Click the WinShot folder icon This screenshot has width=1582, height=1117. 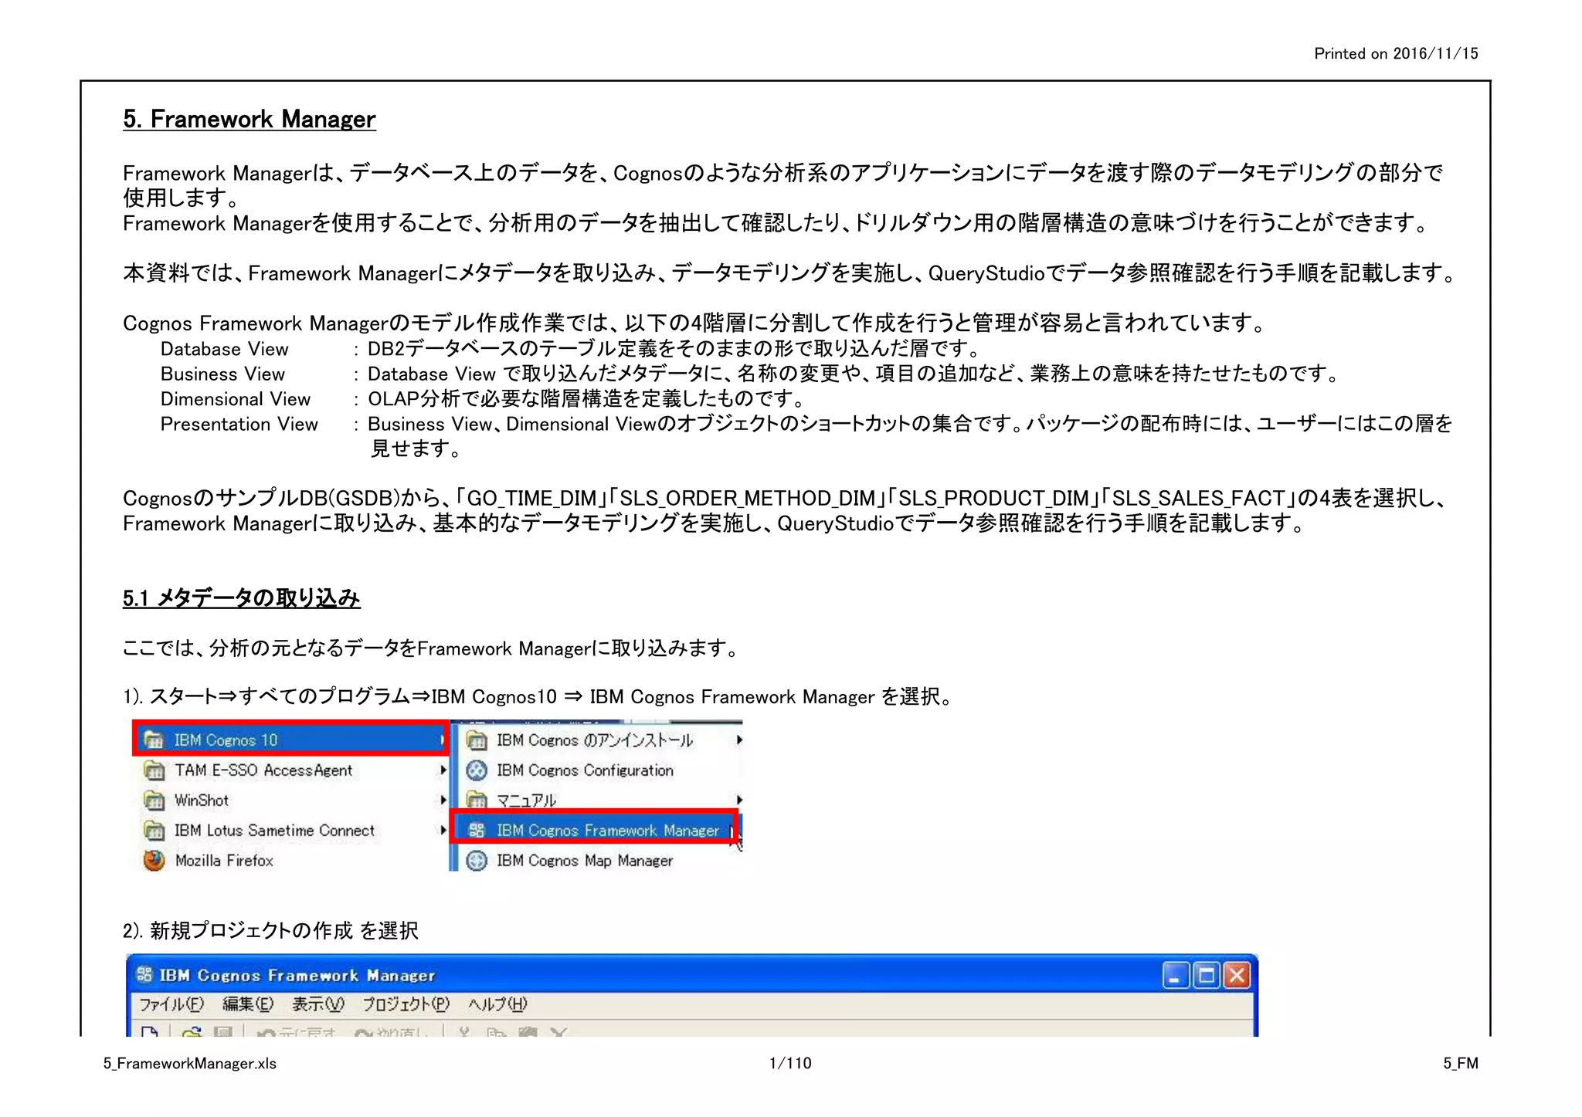(x=154, y=800)
